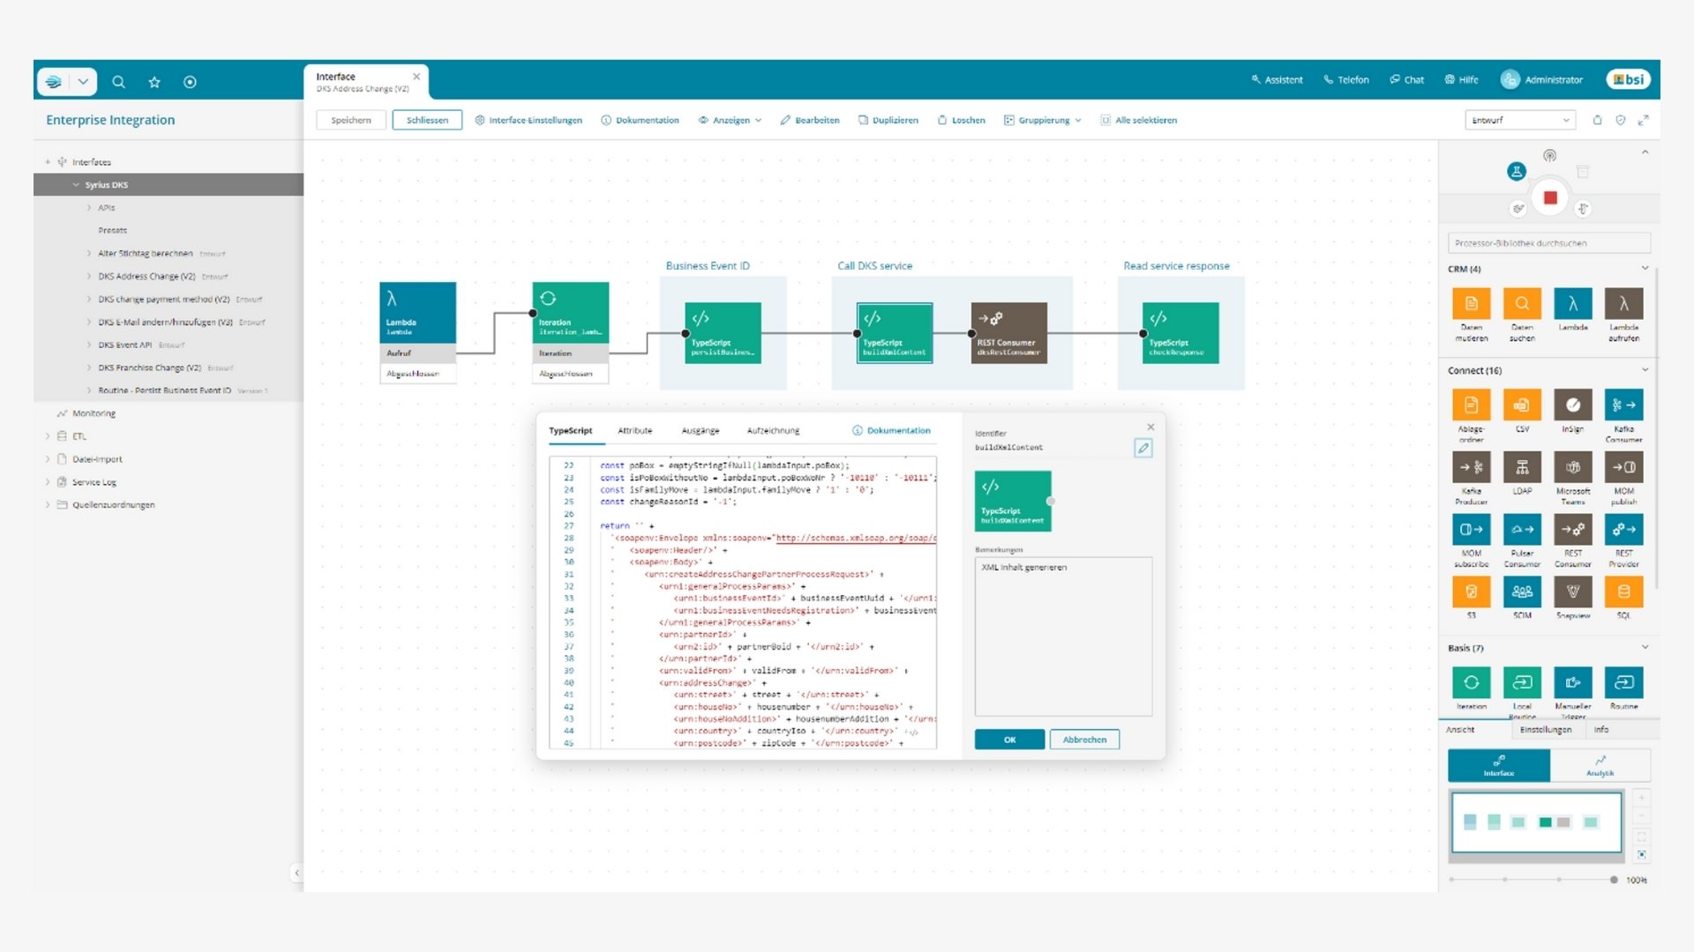This screenshot has width=1694, height=952.
Task: Select the CSV connector icon
Action: pyautogui.click(x=1522, y=405)
